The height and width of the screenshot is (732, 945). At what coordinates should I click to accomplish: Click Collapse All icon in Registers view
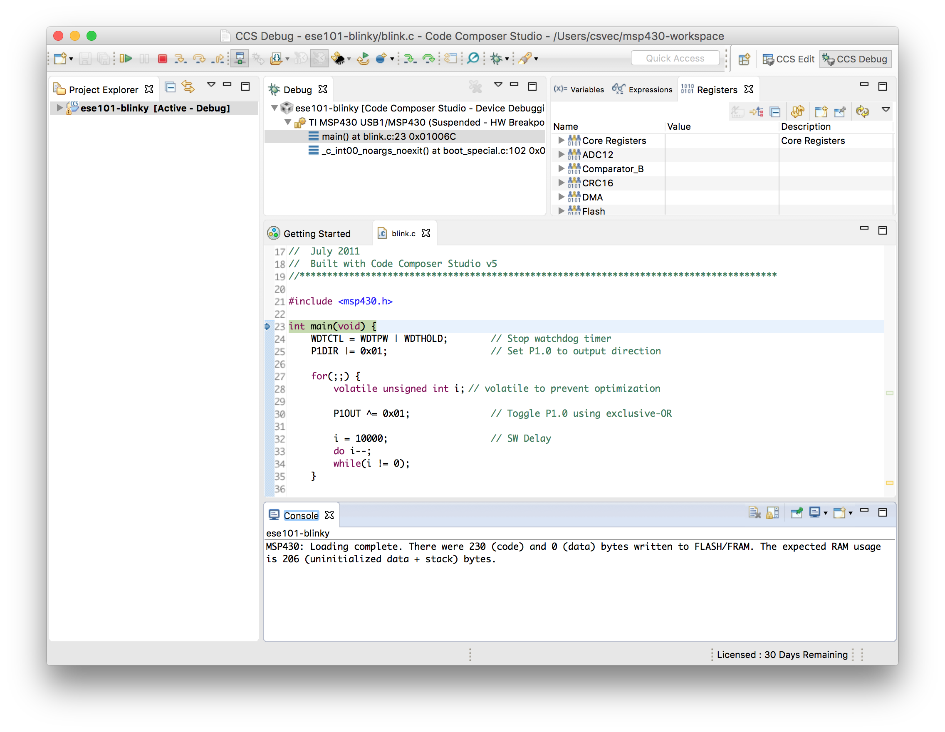pos(775,112)
